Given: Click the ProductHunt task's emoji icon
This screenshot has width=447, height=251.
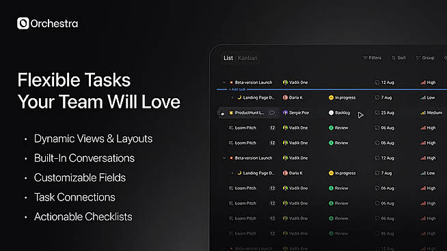Looking at the screenshot, I should [231, 113].
